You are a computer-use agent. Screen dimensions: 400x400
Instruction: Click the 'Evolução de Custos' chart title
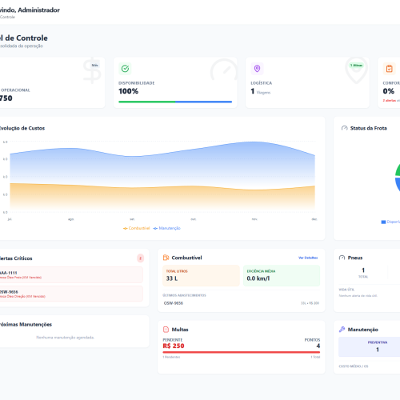[x=22, y=128]
